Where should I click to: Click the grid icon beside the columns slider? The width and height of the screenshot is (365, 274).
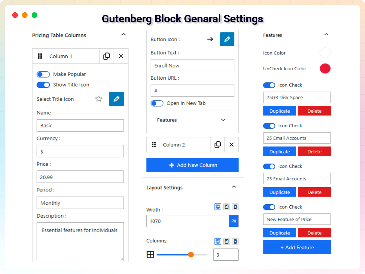point(150,255)
